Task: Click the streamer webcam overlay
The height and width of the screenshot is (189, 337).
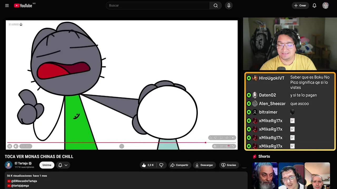Action: click(290, 44)
